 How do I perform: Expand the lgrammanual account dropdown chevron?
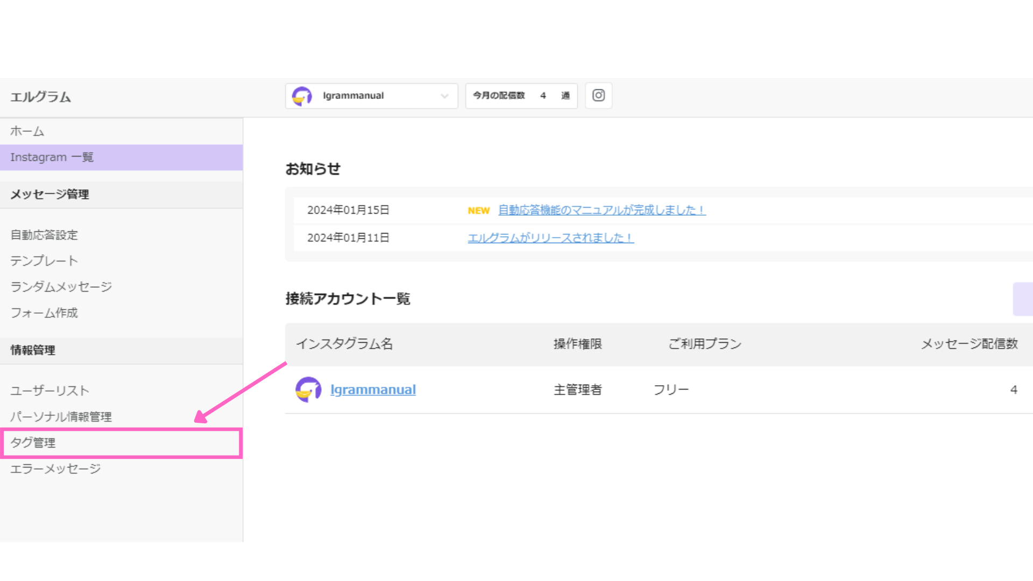point(444,96)
